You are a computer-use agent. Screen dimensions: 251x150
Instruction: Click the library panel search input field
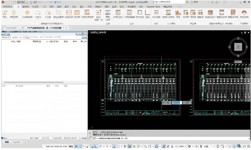click(55, 37)
